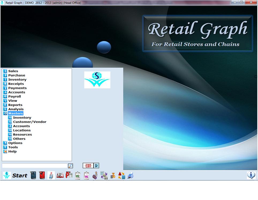Viewport: 258px width, 200px height.
Task: Click the shapes with arrows icon
Action: [x=122, y=175]
